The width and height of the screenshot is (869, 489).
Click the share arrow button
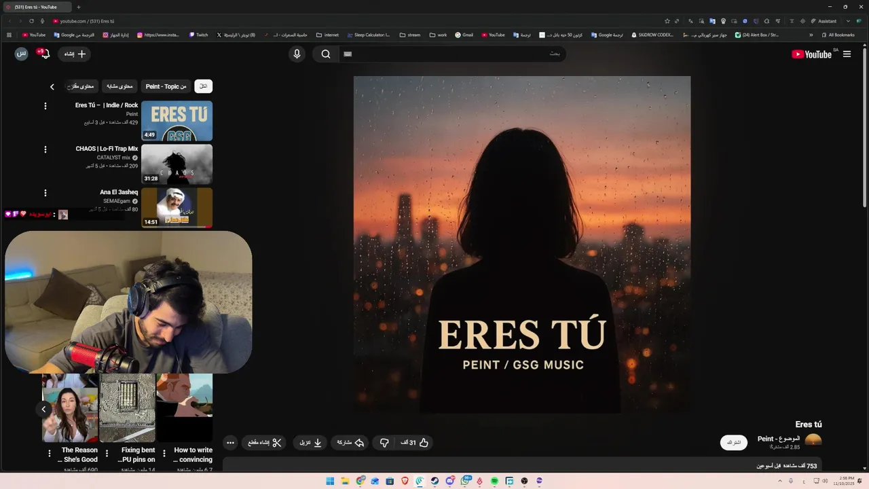pos(351,443)
